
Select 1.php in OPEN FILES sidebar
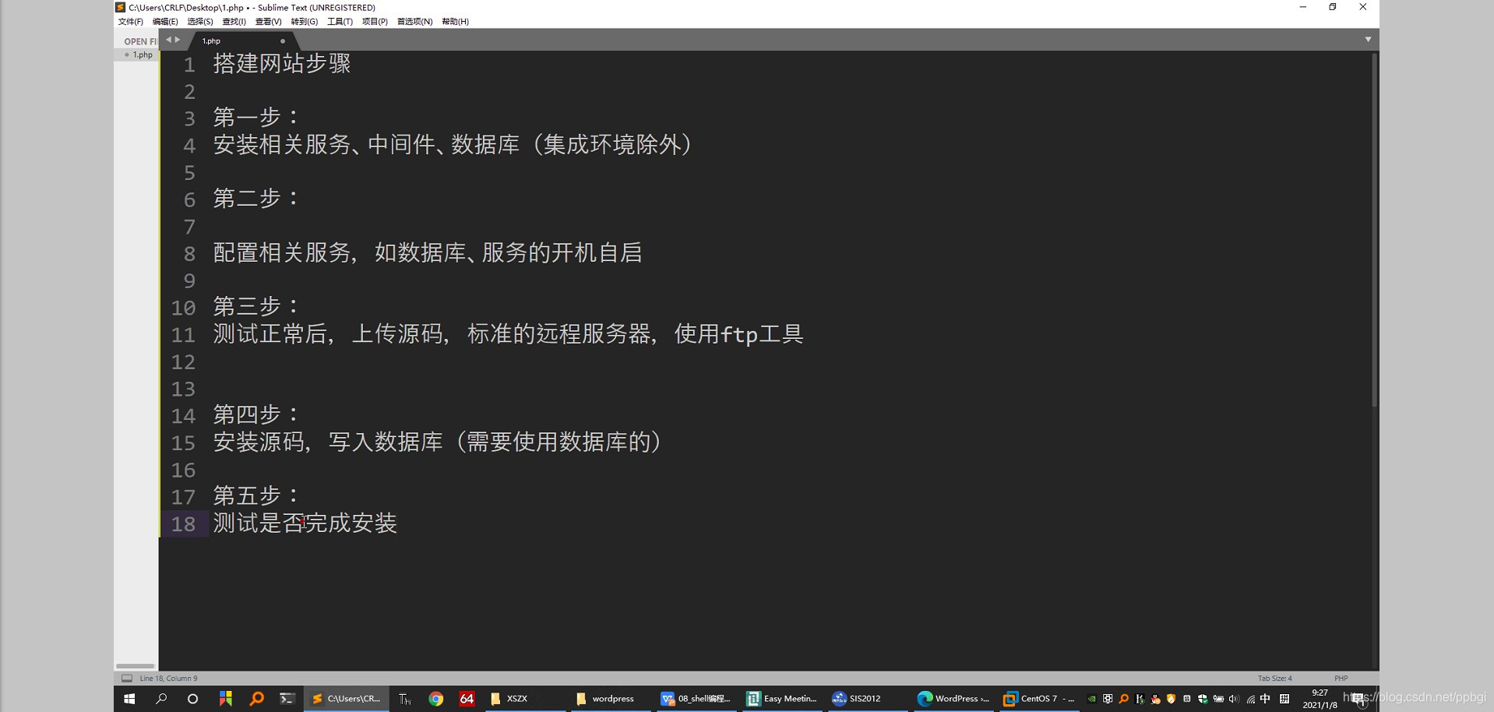(143, 55)
